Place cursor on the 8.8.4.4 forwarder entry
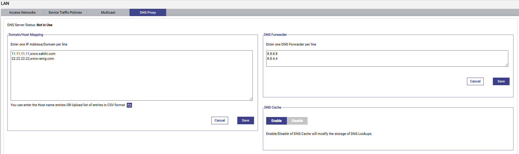Image resolution: width=519 pixels, height=154 pixels. pos(272,59)
